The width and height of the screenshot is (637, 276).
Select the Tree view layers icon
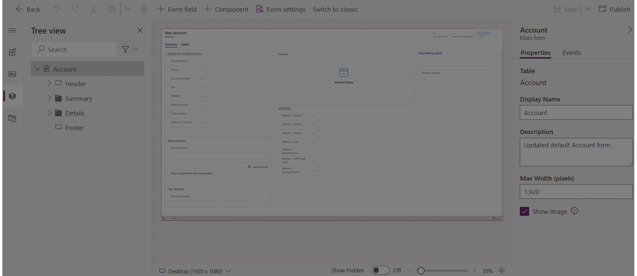tap(12, 96)
